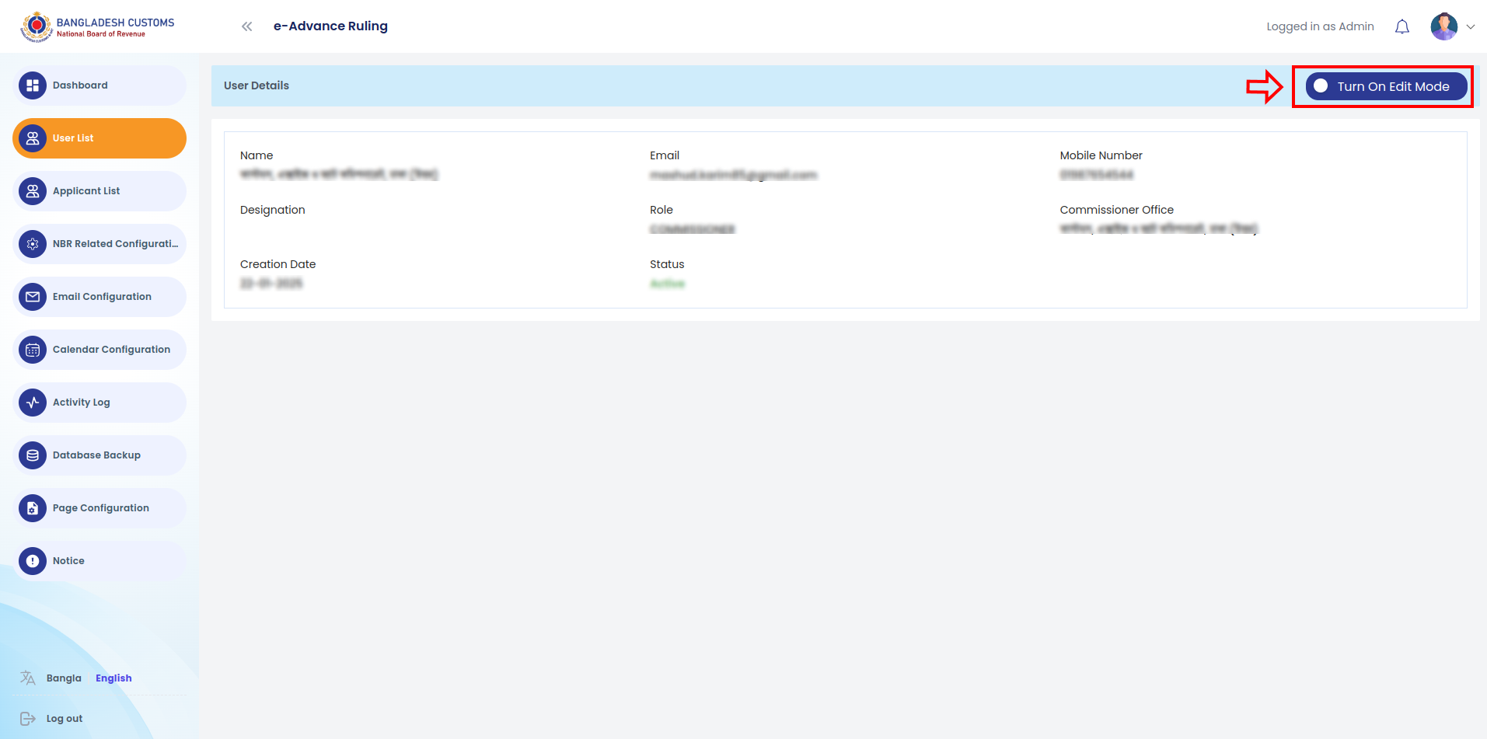This screenshot has height=739, width=1487.
Task: Click 'Logged in as Admin' text
Action: click(1320, 26)
